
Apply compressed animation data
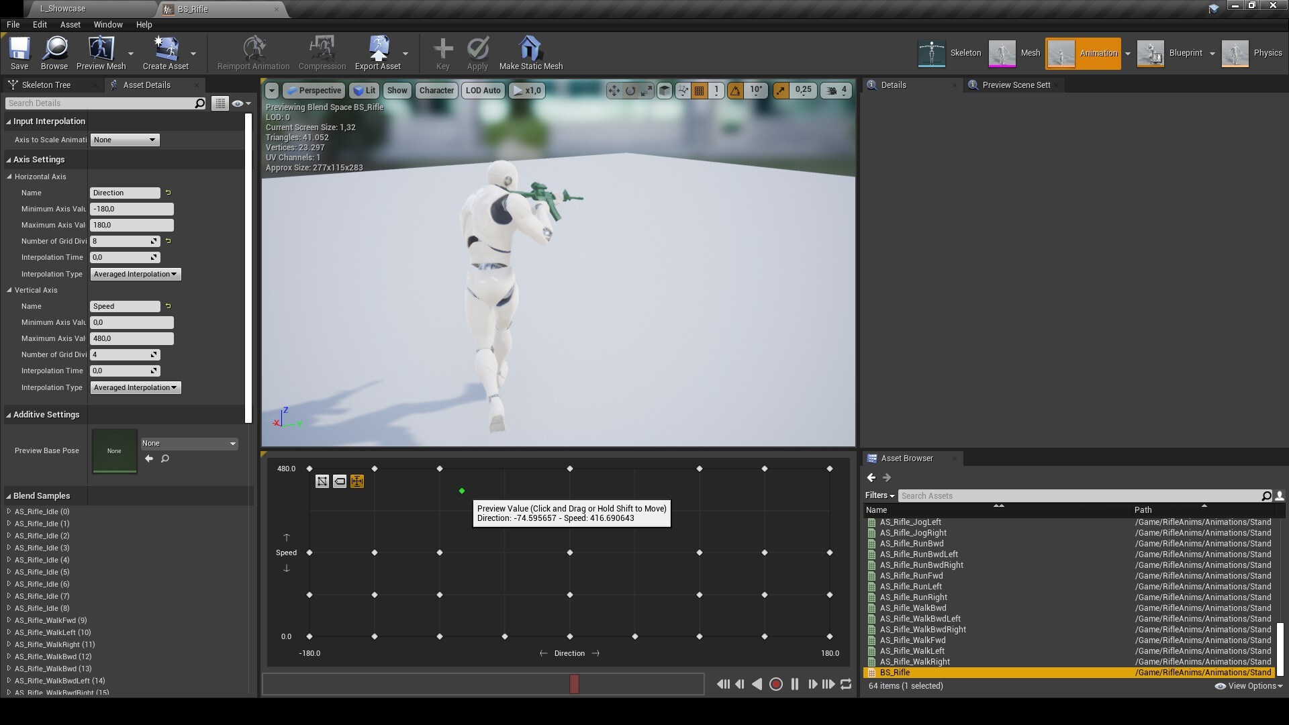[x=477, y=53]
